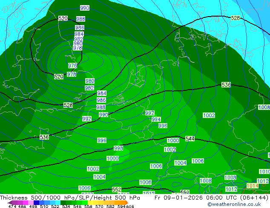Click the dark blue legend swatch
This screenshot has height=208, width=270.
[36, 202]
